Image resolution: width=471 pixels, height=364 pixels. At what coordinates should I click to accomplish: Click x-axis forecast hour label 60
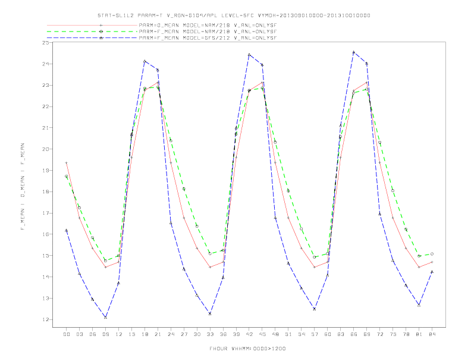click(x=328, y=334)
